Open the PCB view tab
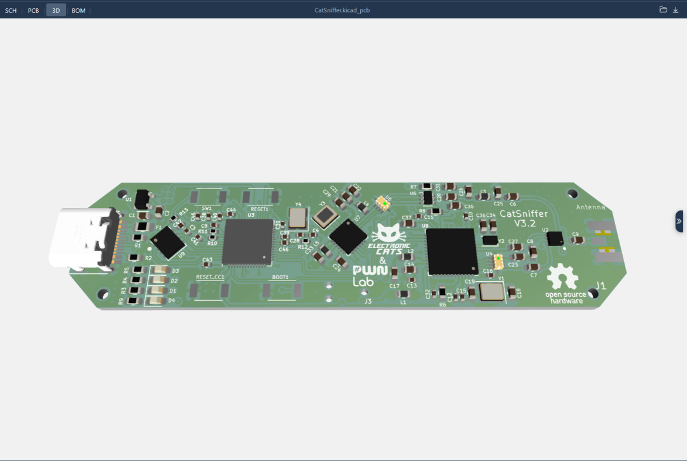This screenshot has height=461, width=687. tap(33, 10)
